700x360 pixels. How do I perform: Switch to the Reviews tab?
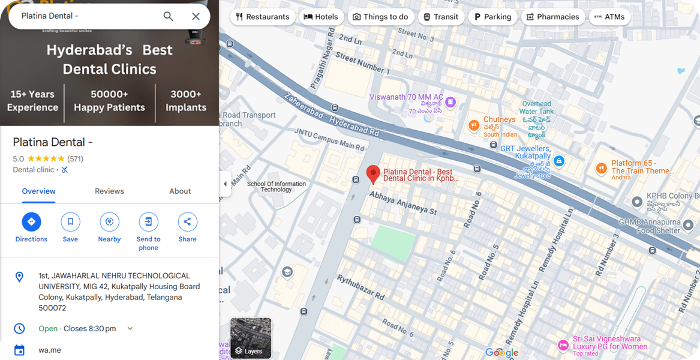tap(109, 191)
